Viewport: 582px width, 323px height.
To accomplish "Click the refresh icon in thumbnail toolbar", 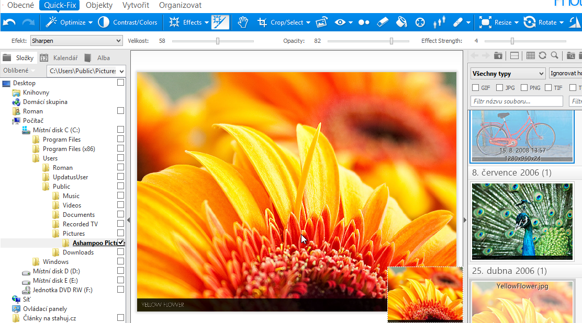I will [x=543, y=55].
